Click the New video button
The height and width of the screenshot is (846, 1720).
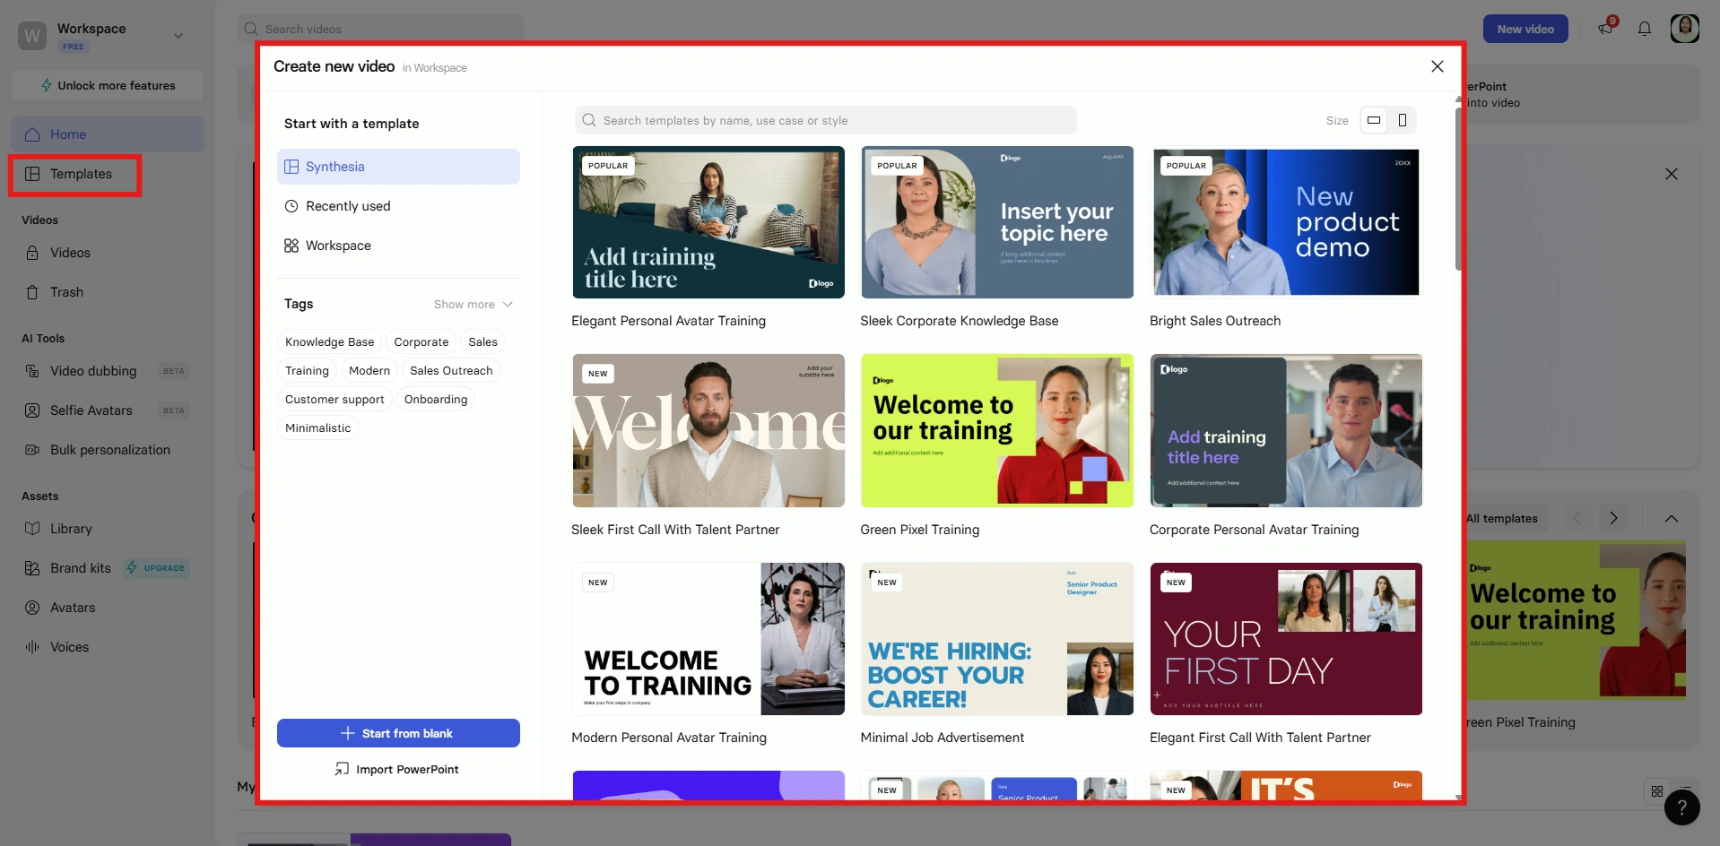1525,29
